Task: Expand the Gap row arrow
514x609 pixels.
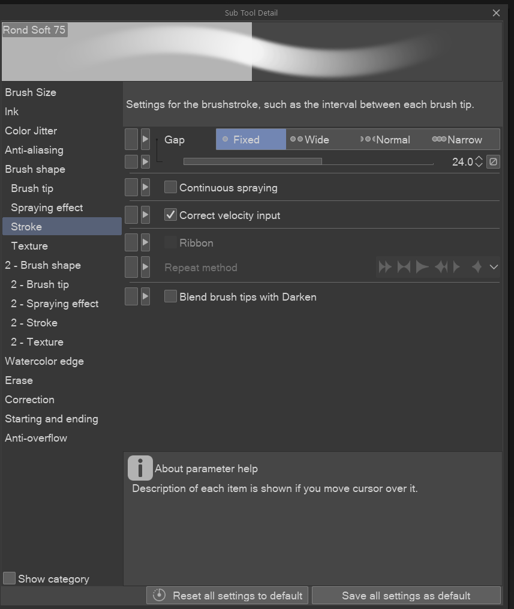Action: pos(145,139)
